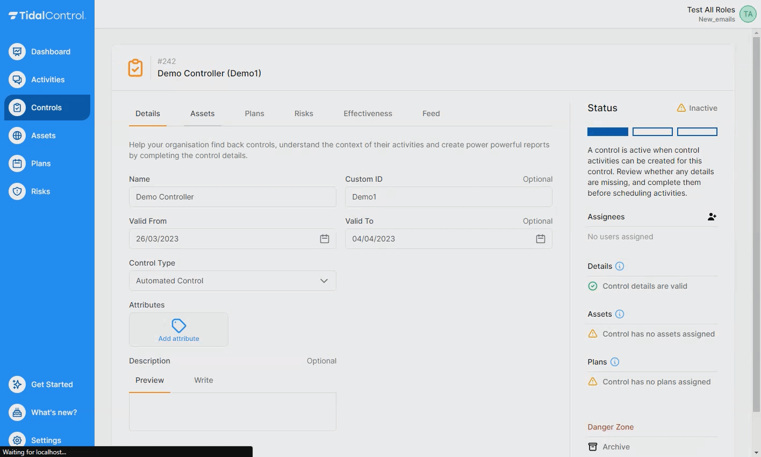Archive the control from the Danger Zone
761x457 pixels.
616,446
